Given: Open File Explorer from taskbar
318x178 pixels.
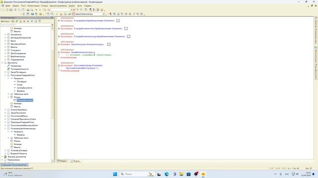Looking at the screenshot, I should click(181, 174).
